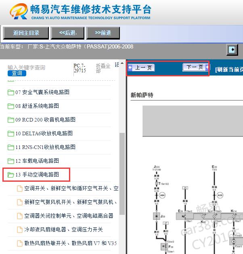Click page icon beside 冷却液风扇继电器 document
The image size is (243, 254).
click(20, 230)
